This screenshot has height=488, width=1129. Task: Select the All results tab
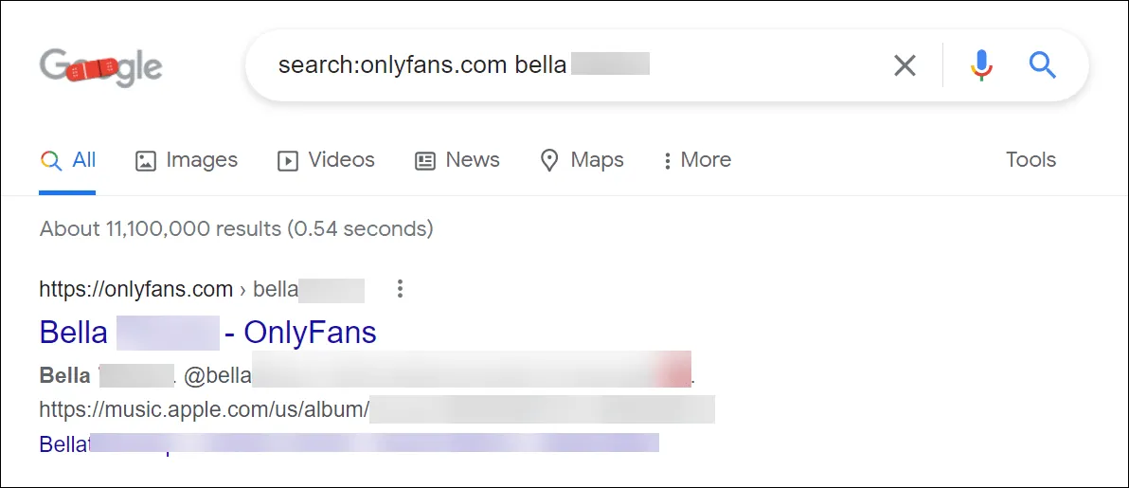click(83, 160)
